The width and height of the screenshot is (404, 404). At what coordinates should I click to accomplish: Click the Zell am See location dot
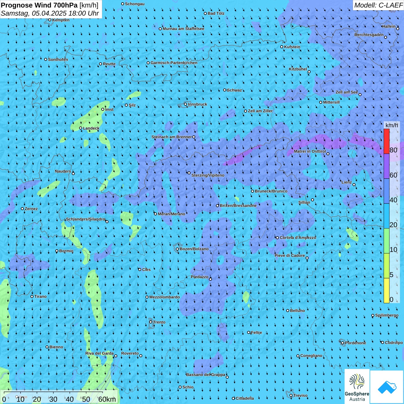pyautogui.click(x=360, y=94)
